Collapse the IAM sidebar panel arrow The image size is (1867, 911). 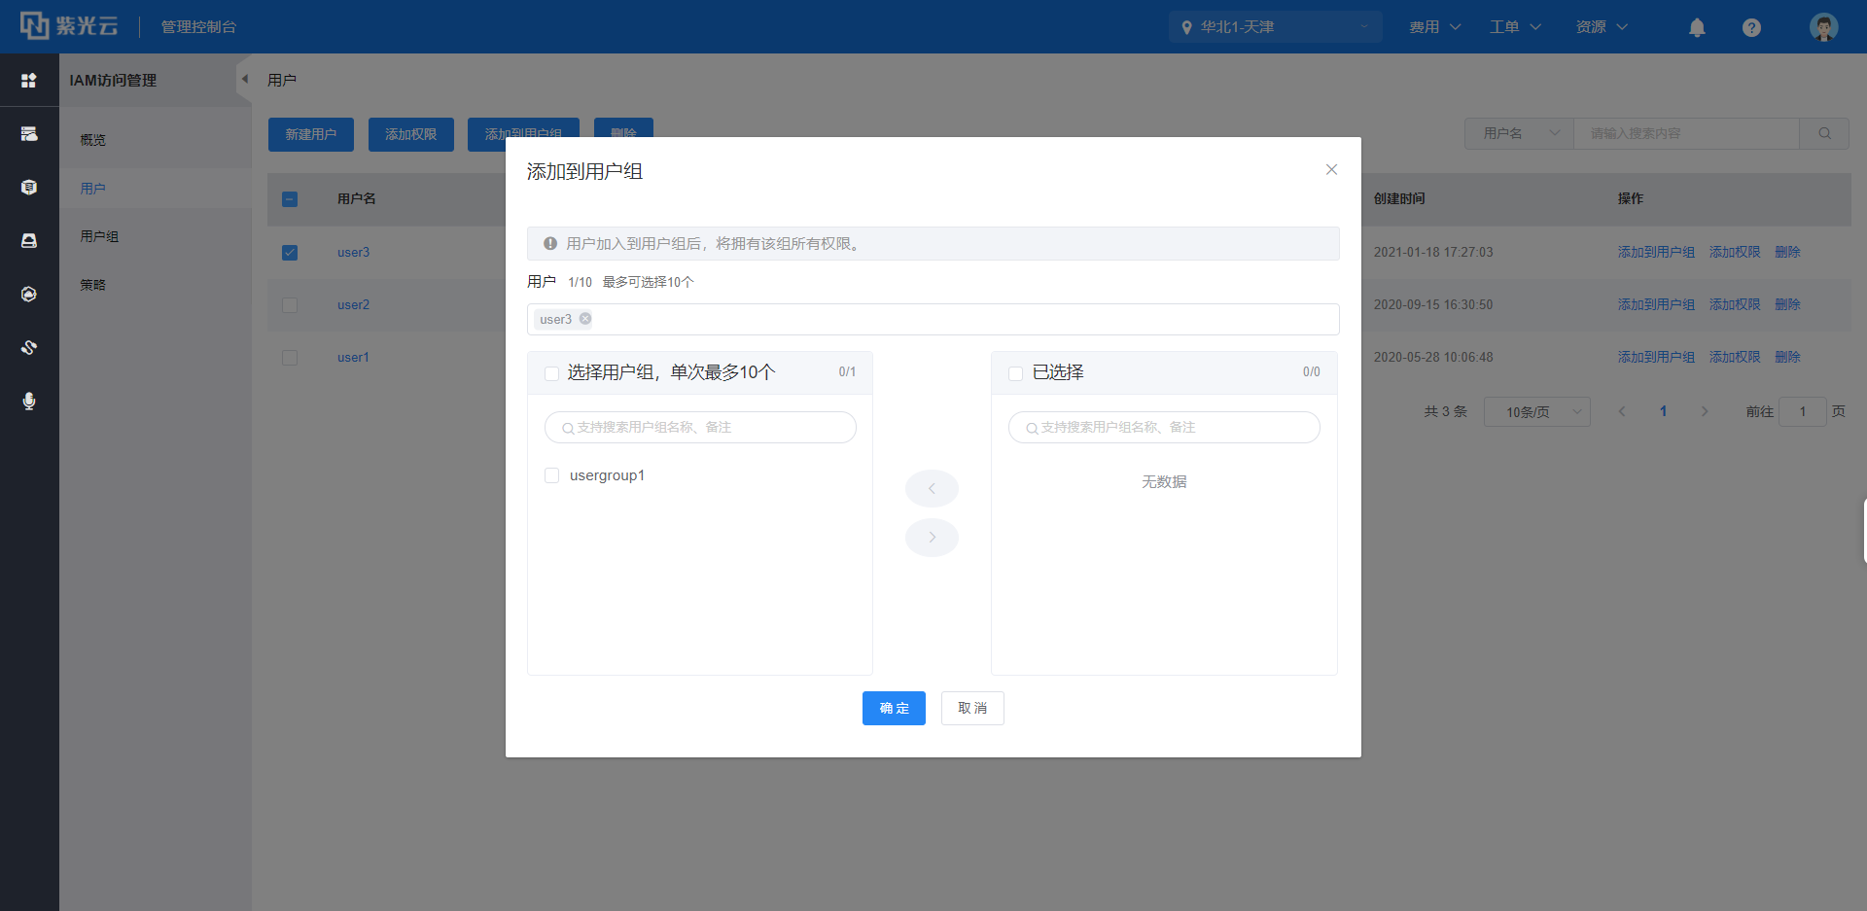pos(244,80)
